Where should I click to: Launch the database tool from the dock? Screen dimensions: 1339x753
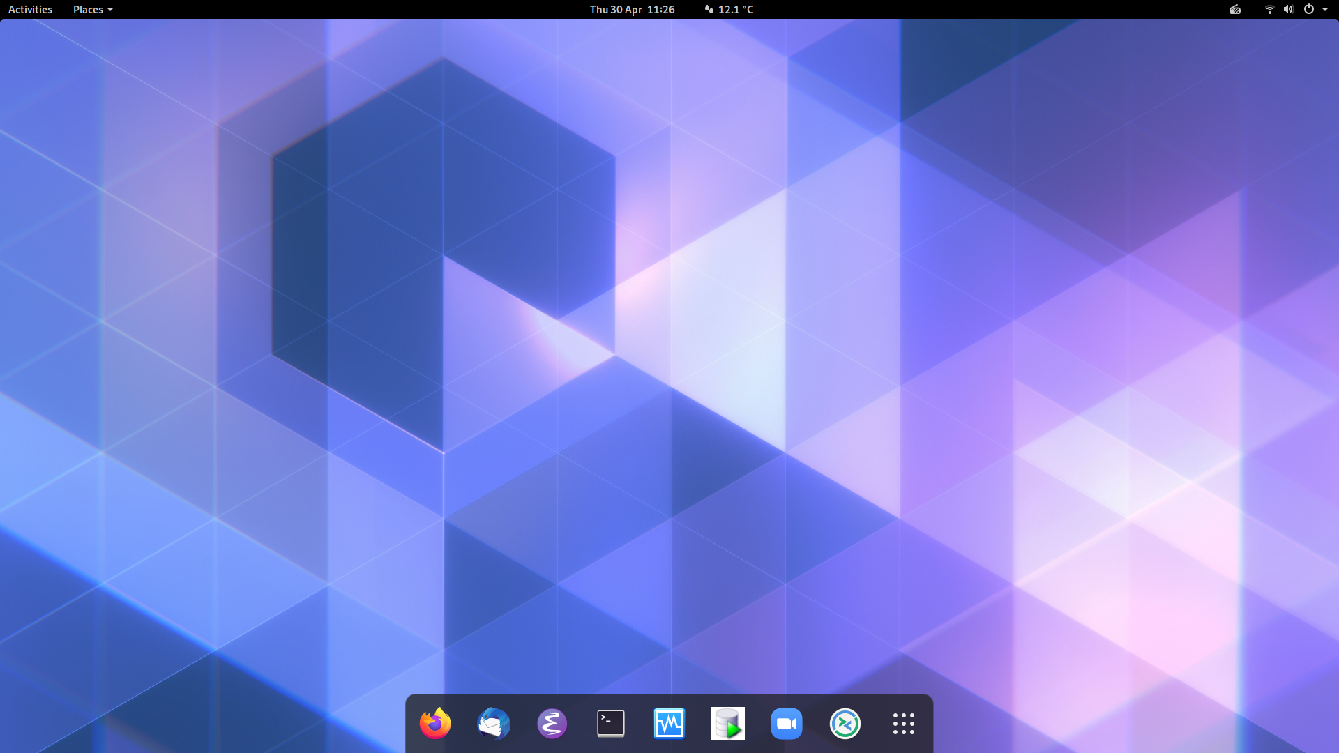727,724
